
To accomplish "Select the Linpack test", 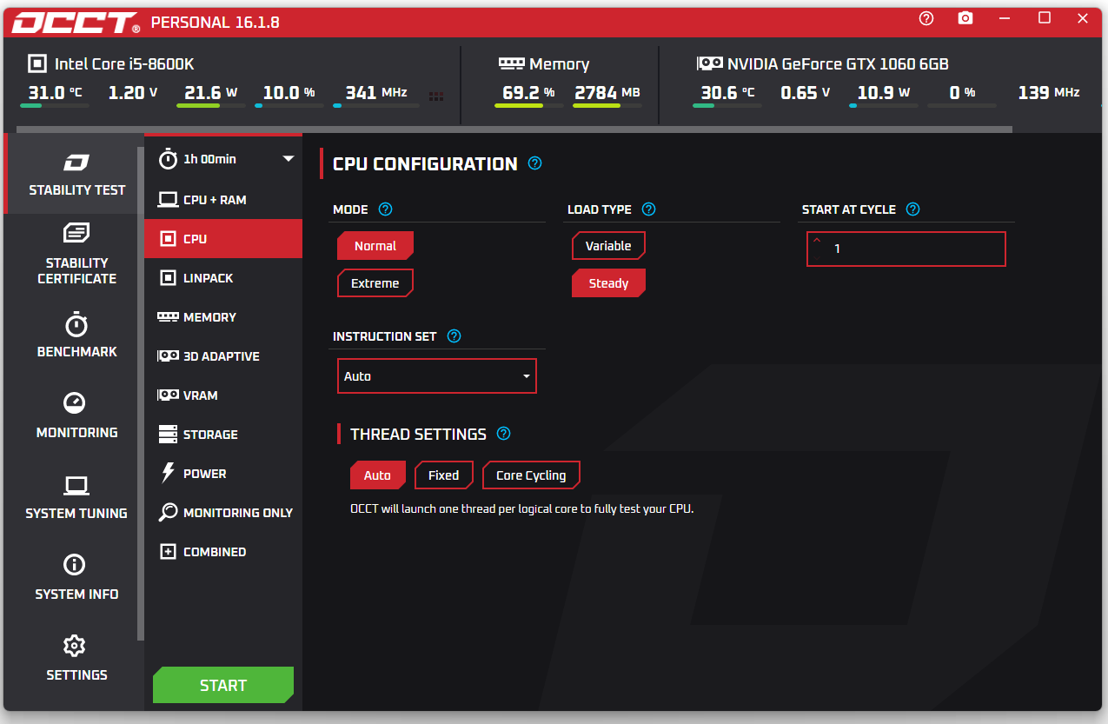I will (x=223, y=278).
